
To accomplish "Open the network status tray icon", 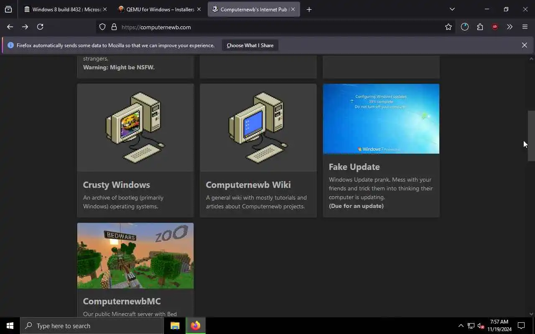I will pyautogui.click(x=471, y=326).
